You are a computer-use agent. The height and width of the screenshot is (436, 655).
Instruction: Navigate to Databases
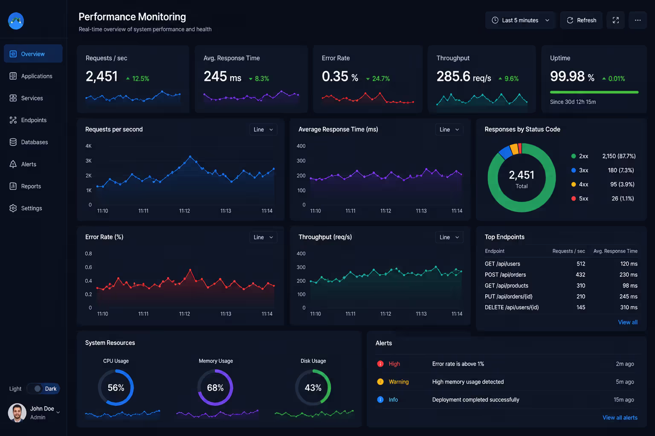(x=33, y=142)
